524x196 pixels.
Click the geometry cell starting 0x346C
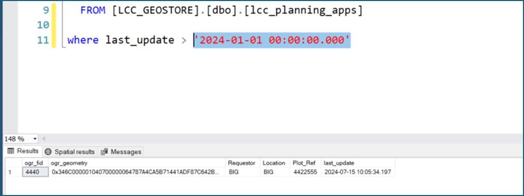point(137,172)
